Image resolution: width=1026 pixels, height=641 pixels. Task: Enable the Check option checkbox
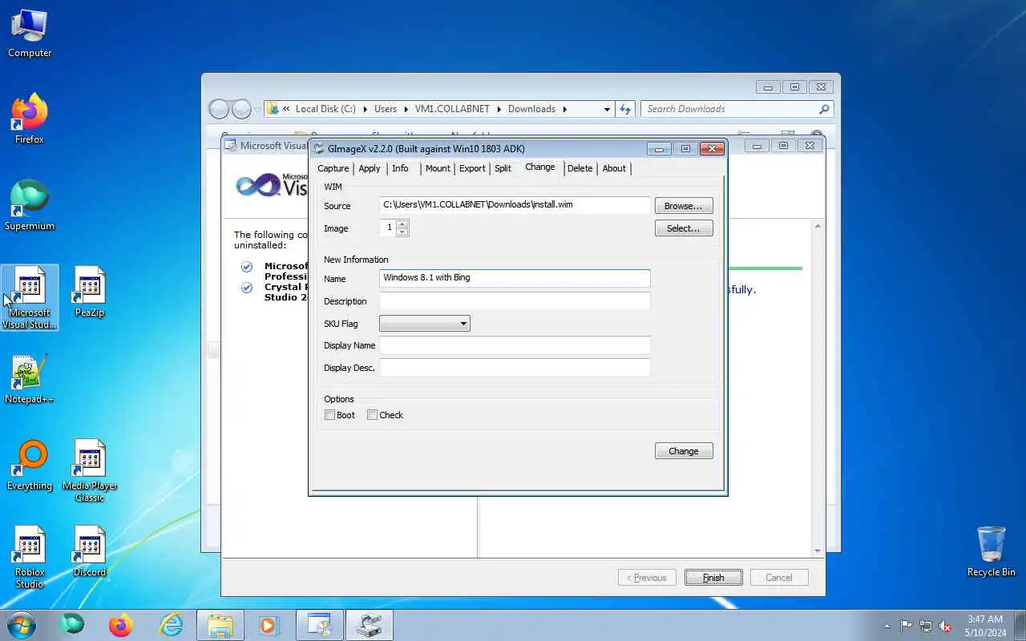[x=372, y=415]
